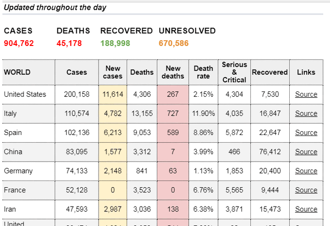
Task: Click United States death rate 2.15%
Action: coord(203,94)
